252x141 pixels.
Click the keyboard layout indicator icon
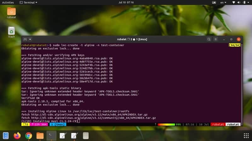[x=214, y=3]
